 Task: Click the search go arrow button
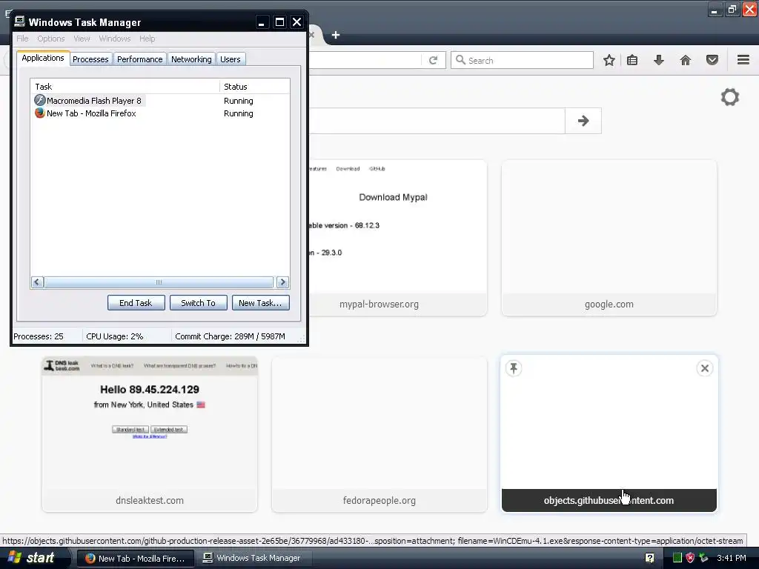pos(583,121)
